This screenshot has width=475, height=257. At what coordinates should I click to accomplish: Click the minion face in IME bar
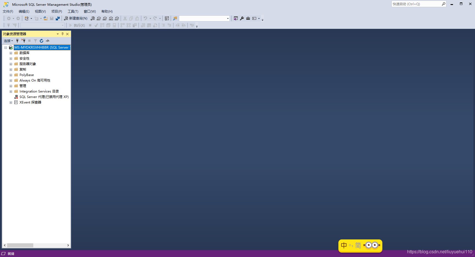coord(372,245)
